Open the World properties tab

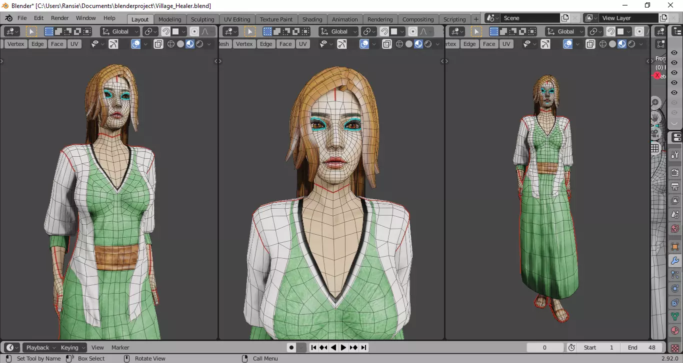(675, 229)
